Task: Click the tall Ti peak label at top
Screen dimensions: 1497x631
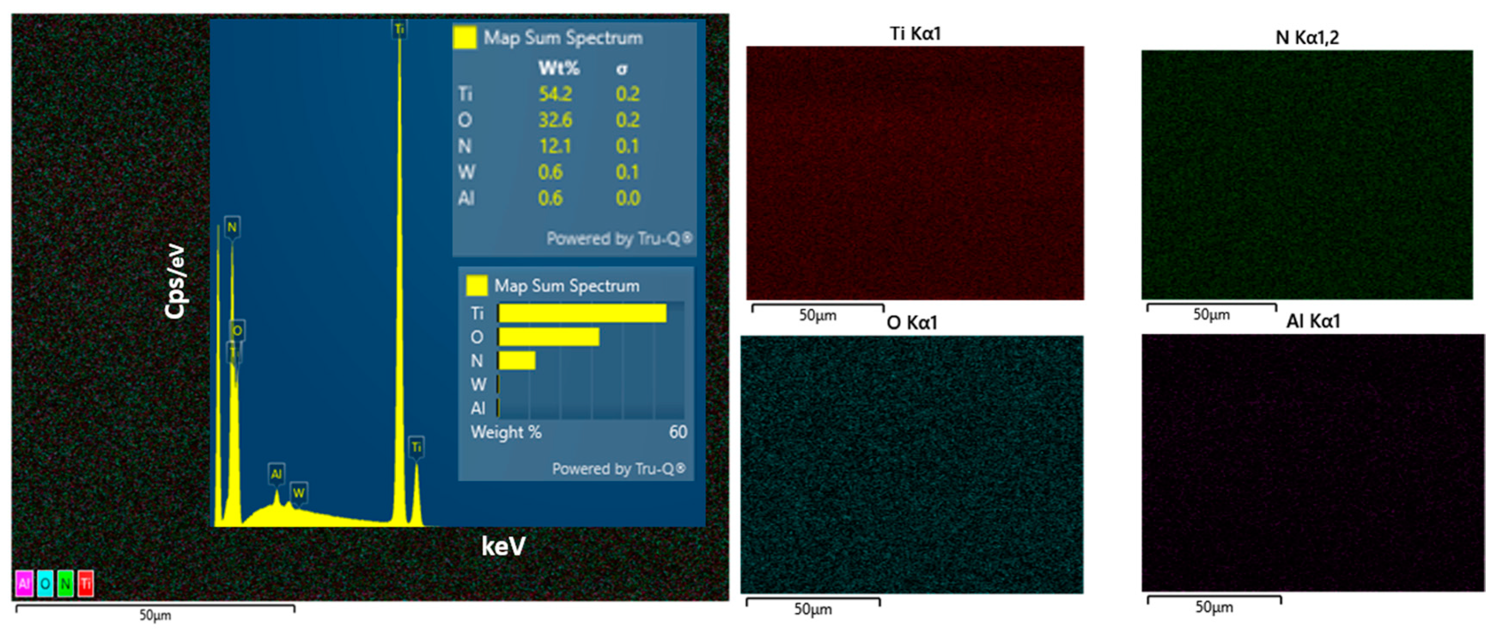Action: pos(399,29)
